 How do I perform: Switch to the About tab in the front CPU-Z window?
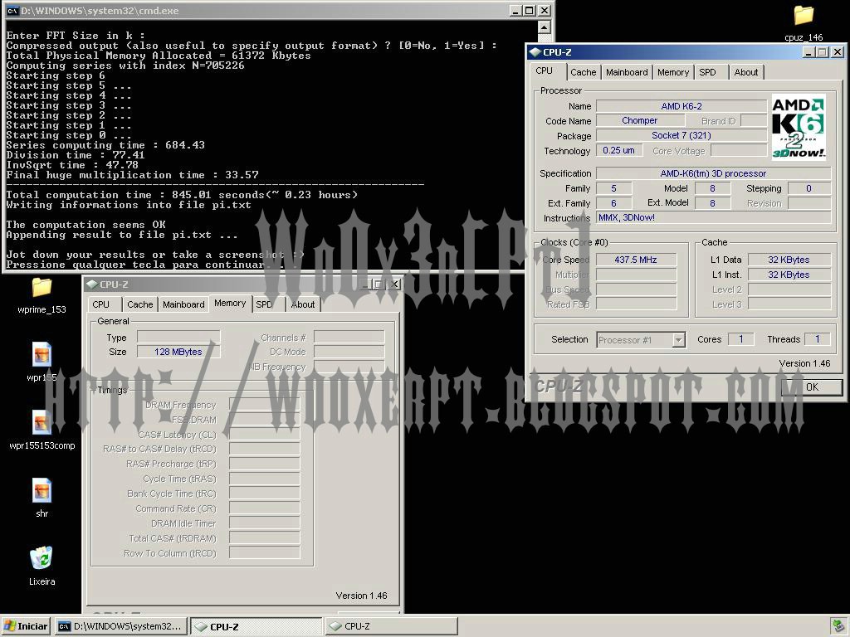coord(746,72)
